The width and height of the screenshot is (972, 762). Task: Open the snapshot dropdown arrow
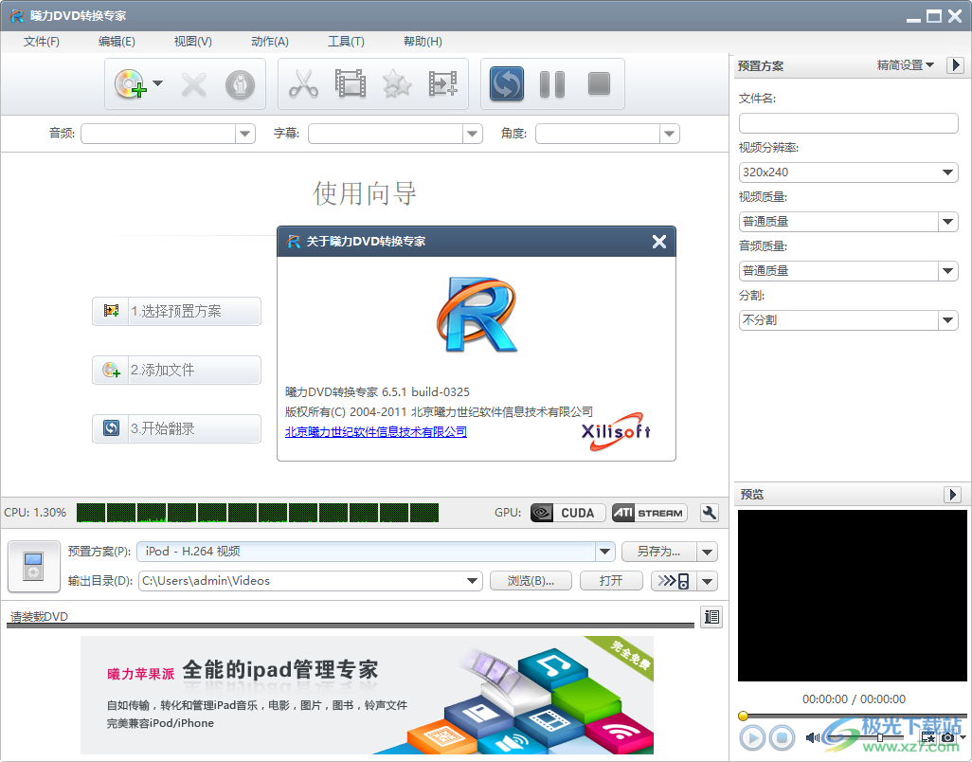[963, 737]
